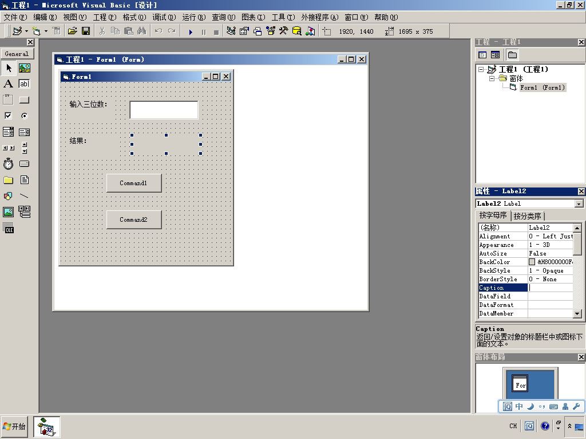Select the DirListBox folder tool

pos(9,180)
